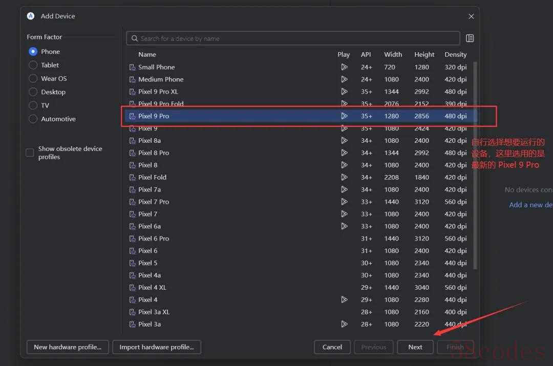Screen dimensions: 553x366
Task: Click the device icon beside Pixel 3a XL
Action: coord(132,312)
